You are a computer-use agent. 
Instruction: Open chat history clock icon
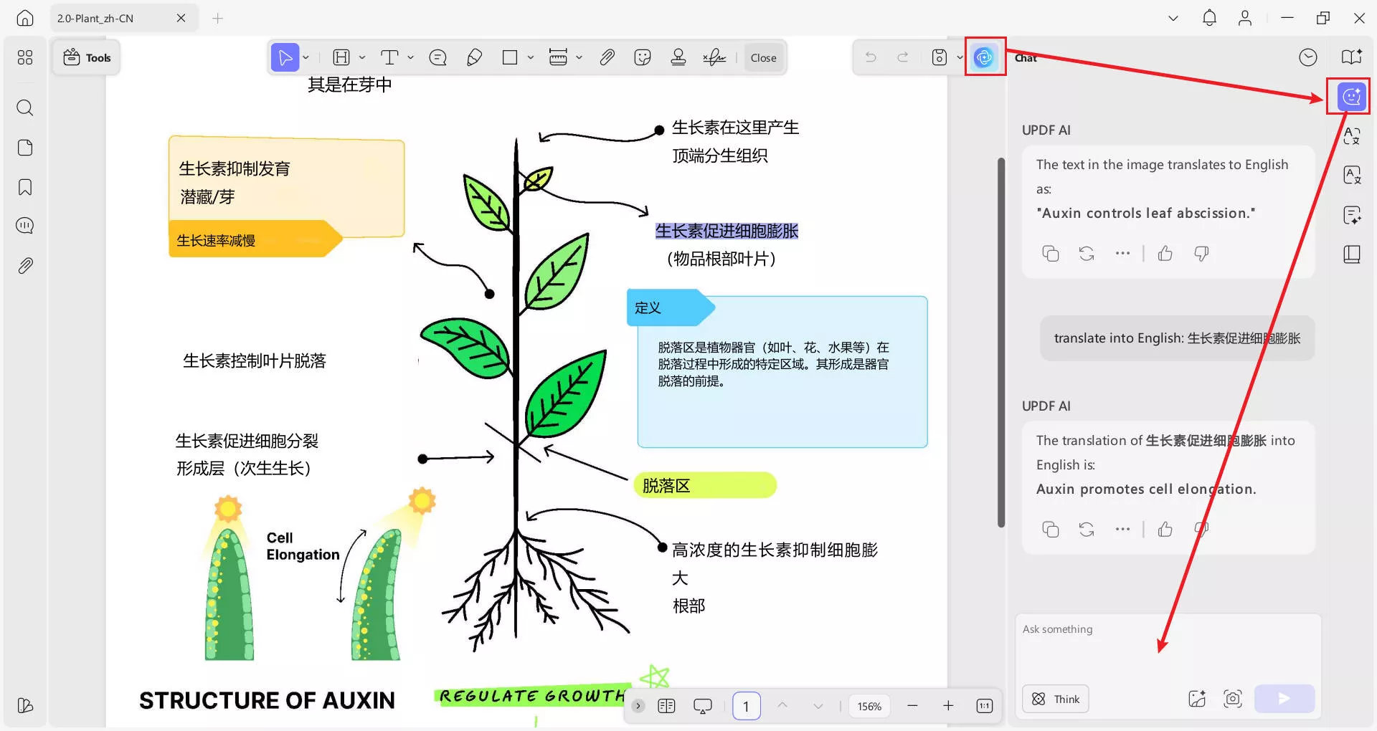pos(1308,57)
